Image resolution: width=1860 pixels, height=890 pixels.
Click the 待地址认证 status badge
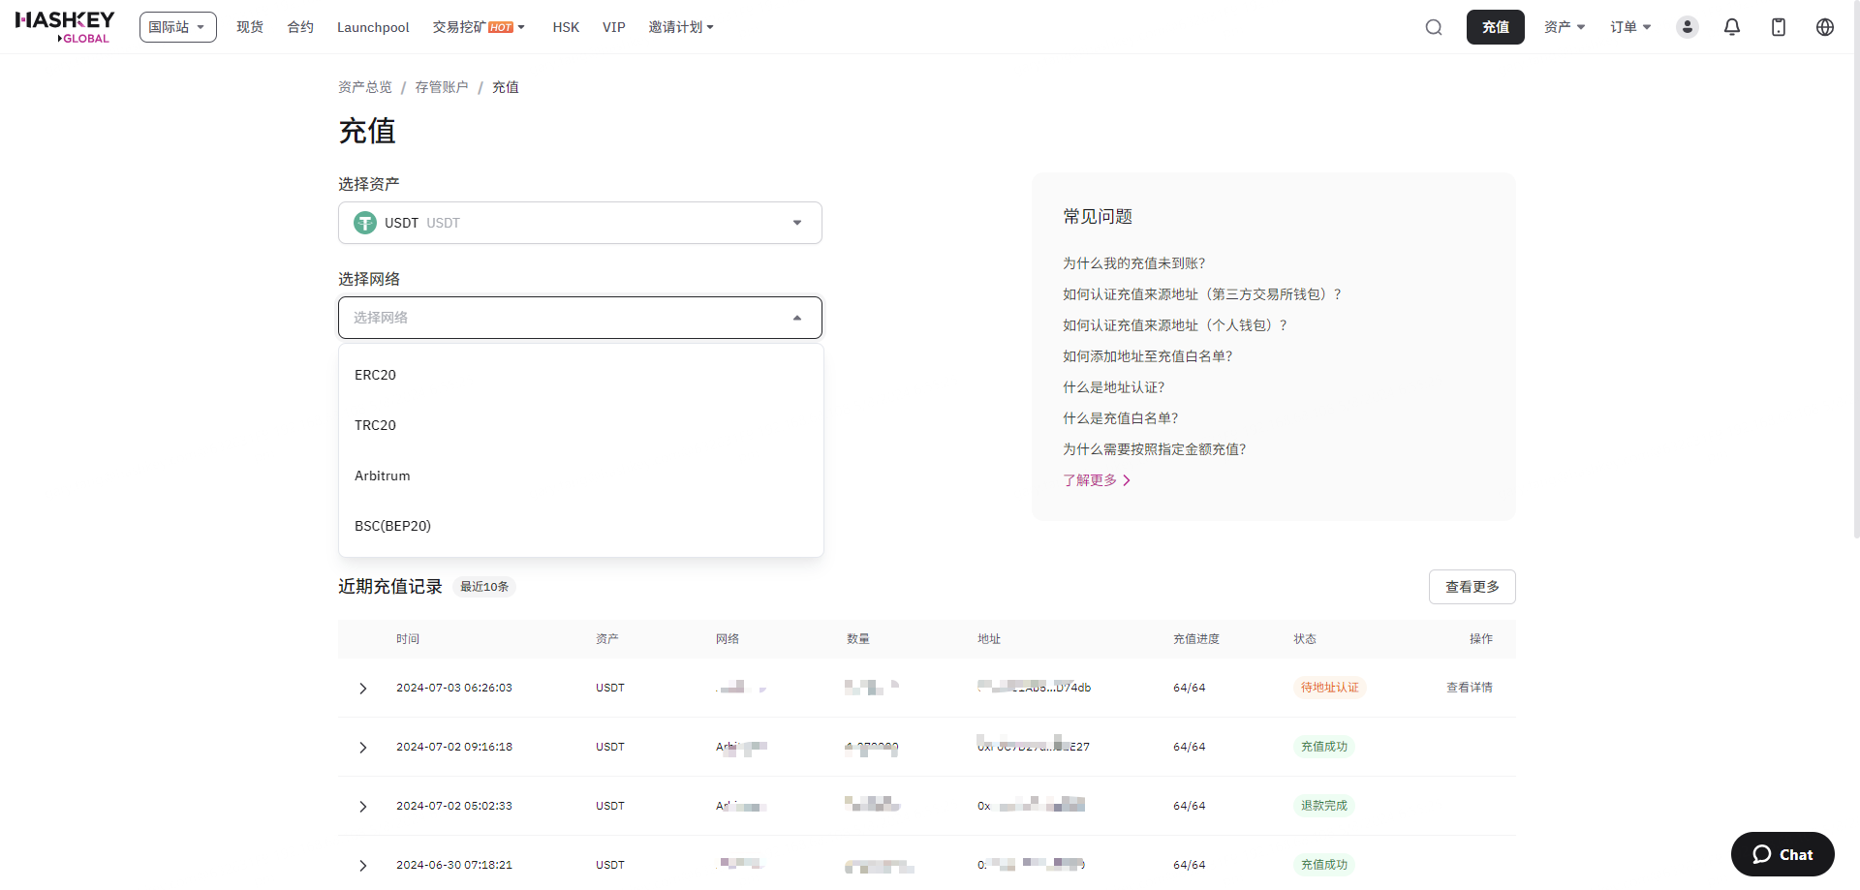[1329, 688]
